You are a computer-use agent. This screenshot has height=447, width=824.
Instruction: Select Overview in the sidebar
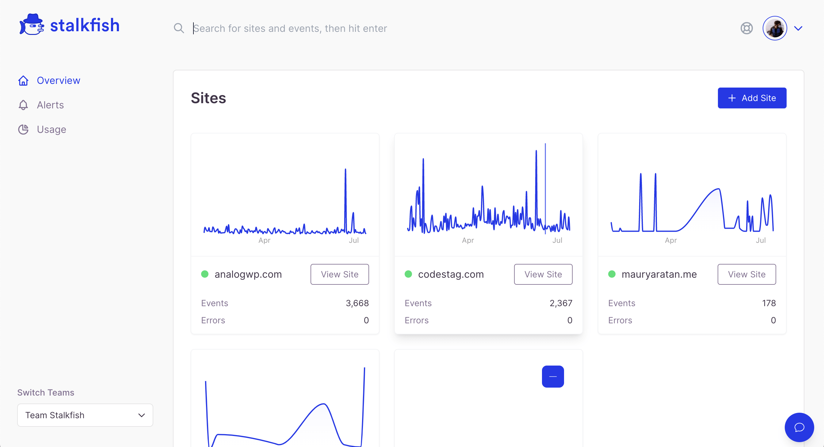click(x=59, y=81)
